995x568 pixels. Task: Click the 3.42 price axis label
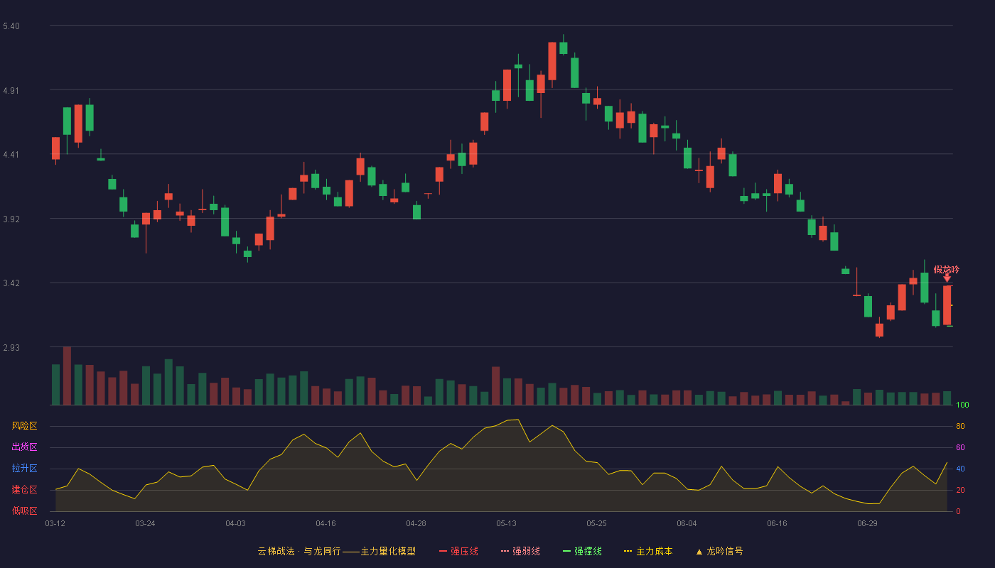11,283
